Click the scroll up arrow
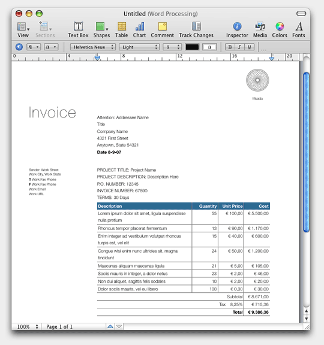 [307, 311]
